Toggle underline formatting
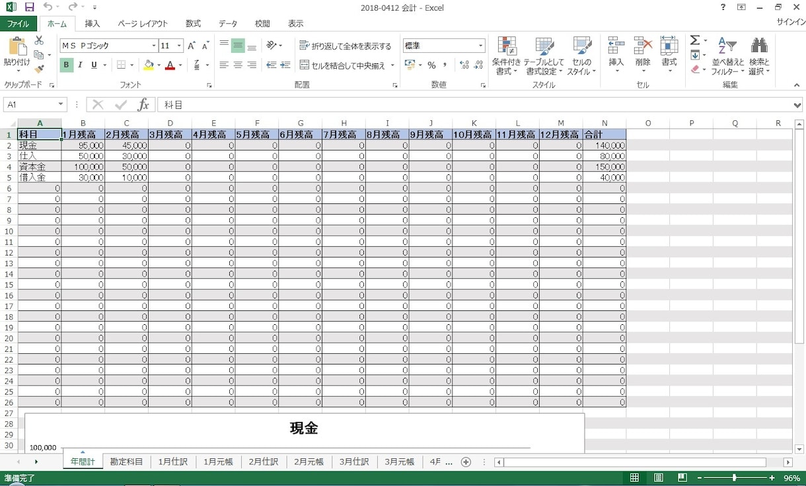Screen dimensions: 806x486 pyautogui.click(x=94, y=65)
